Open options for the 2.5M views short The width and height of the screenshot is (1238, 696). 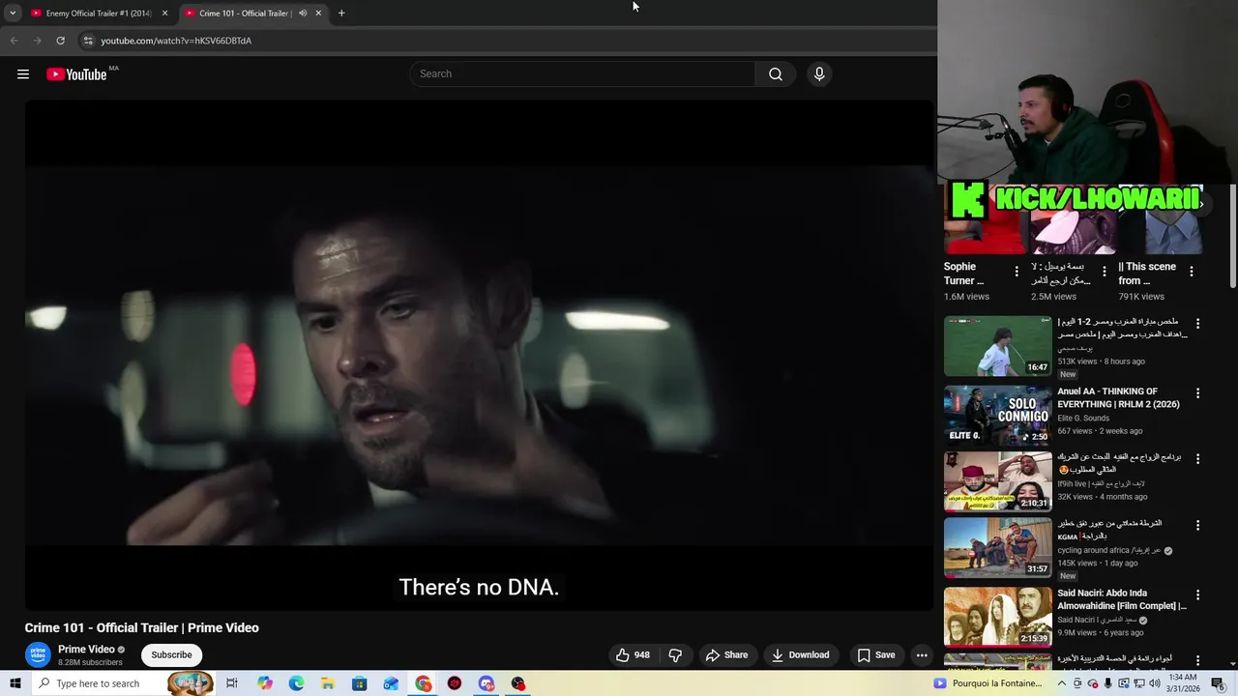pyautogui.click(x=1103, y=272)
